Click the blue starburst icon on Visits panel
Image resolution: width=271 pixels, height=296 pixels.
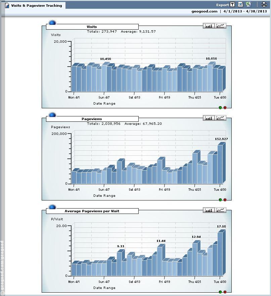[x=52, y=23]
